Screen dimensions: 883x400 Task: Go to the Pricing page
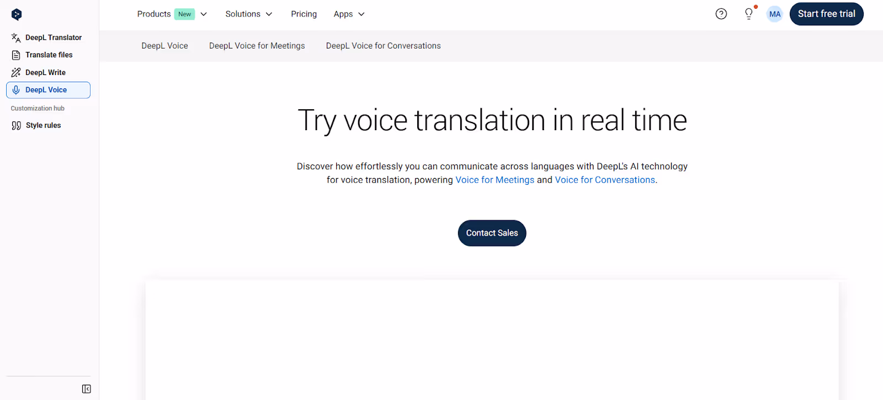pyautogui.click(x=304, y=14)
